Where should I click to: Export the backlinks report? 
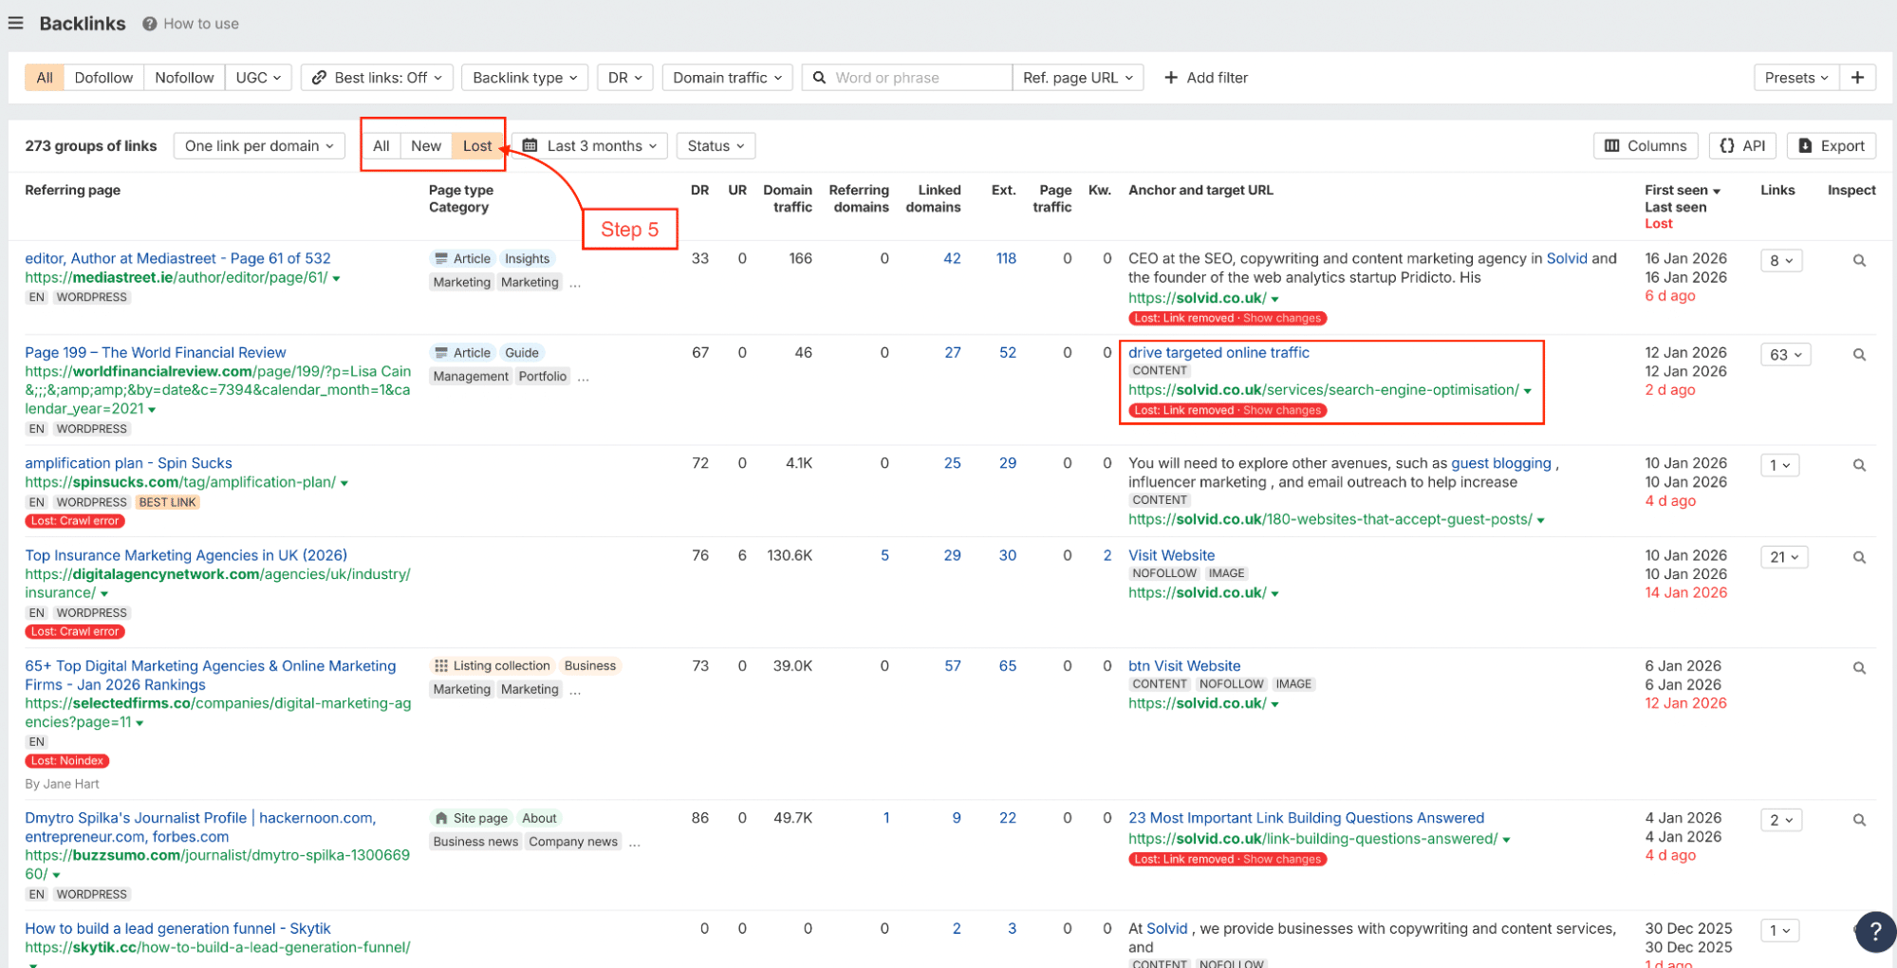1831,145
